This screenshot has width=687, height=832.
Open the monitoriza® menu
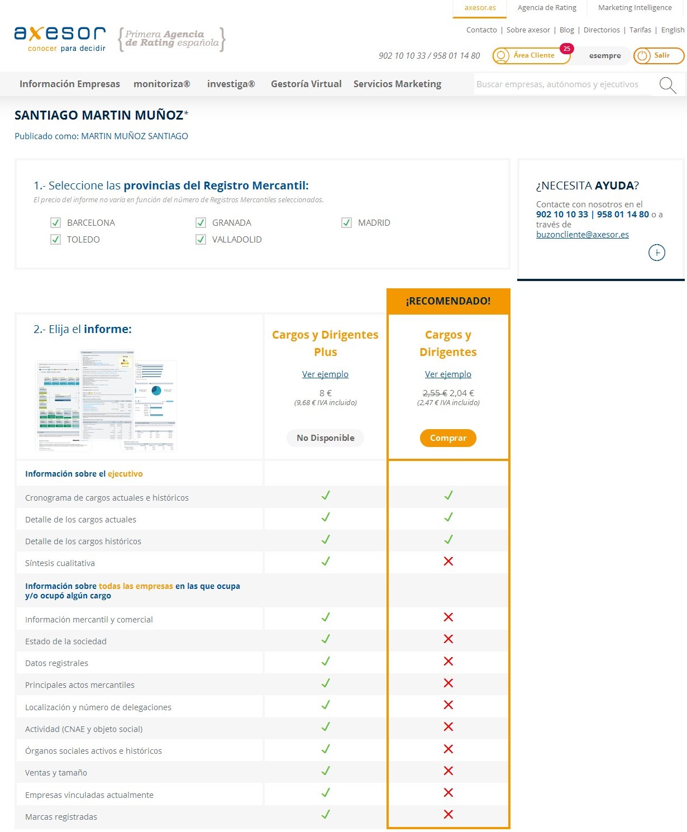162,84
